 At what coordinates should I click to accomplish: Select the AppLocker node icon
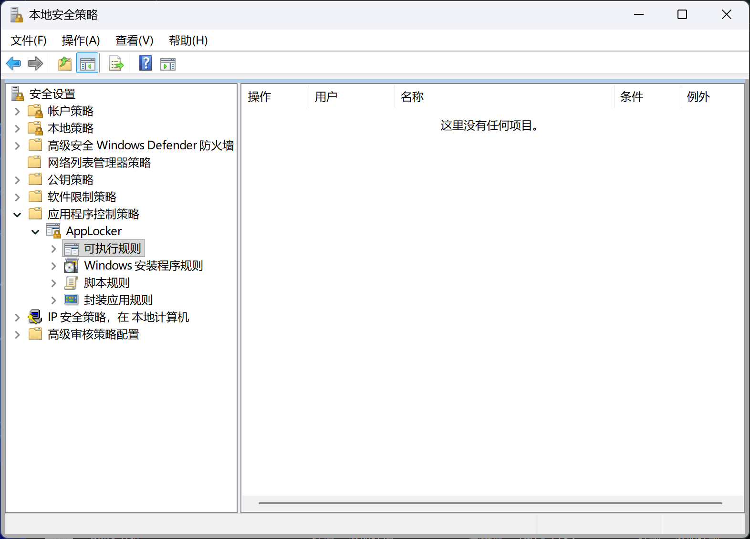pyautogui.click(x=53, y=231)
